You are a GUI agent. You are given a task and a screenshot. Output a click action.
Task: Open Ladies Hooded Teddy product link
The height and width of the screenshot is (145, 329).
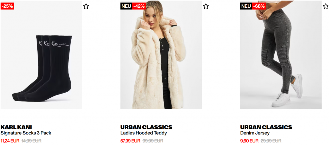click(x=144, y=133)
